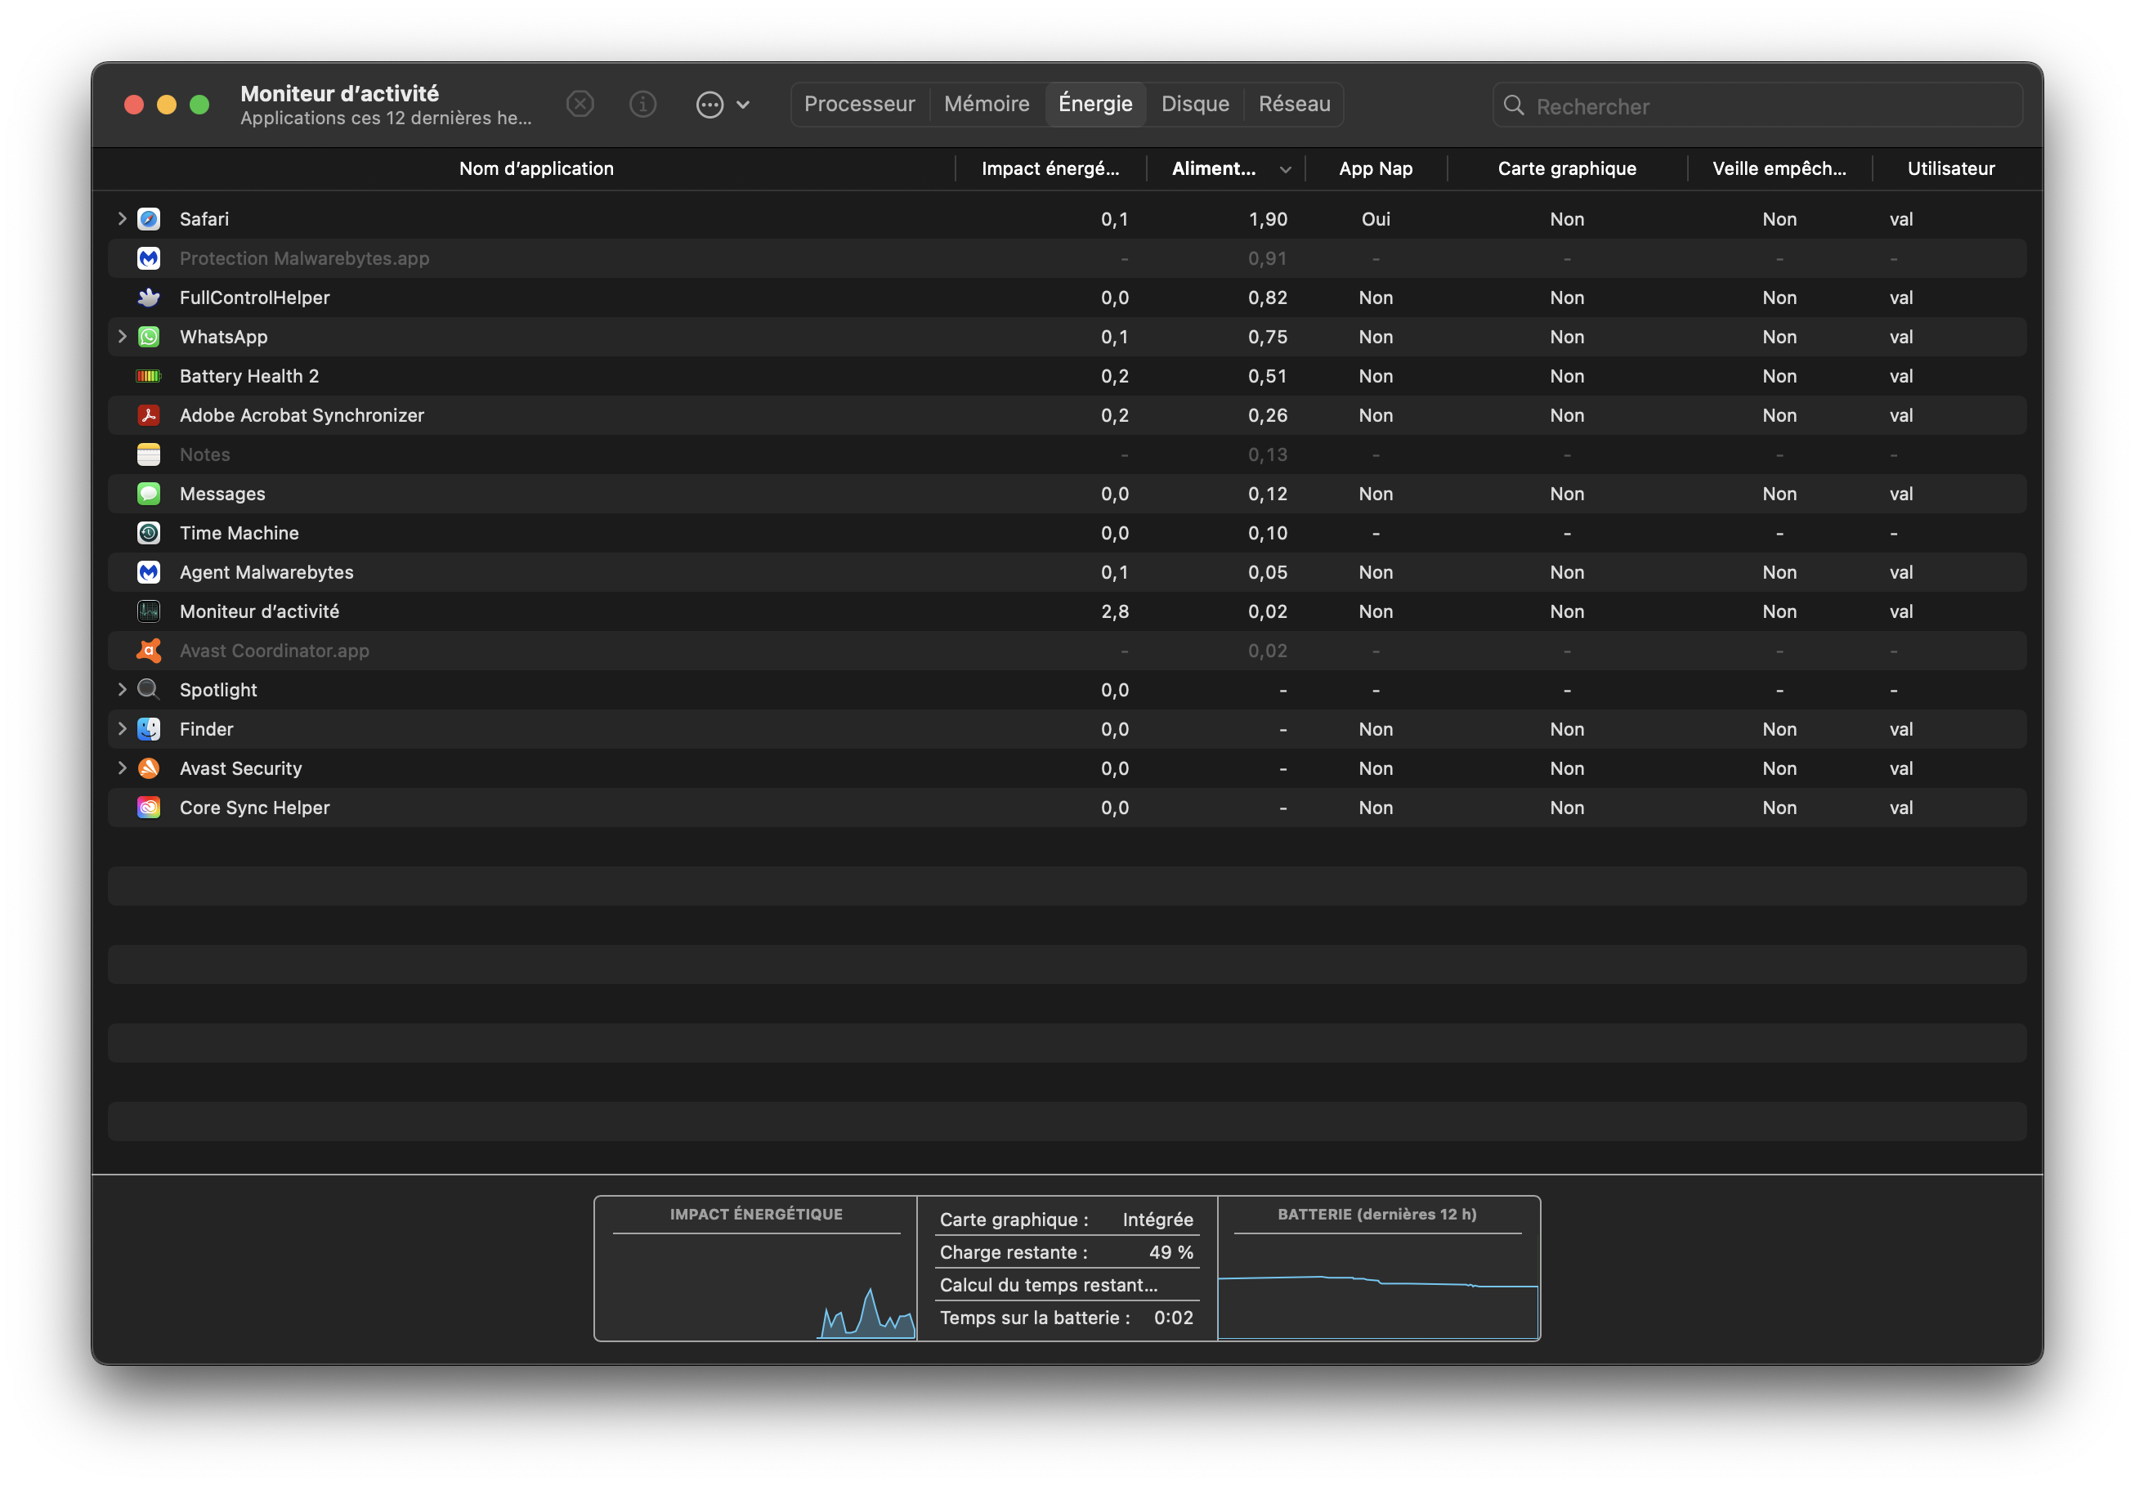
Task: Click Safari's Oui App Nap value
Action: (x=1376, y=219)
